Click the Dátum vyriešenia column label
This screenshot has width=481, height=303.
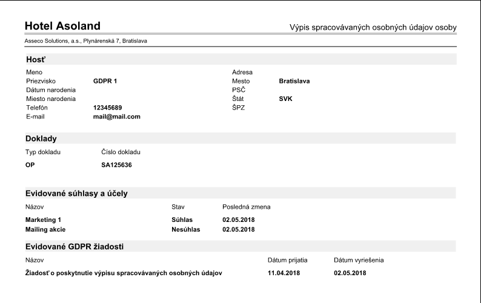(x=358, y=259)
